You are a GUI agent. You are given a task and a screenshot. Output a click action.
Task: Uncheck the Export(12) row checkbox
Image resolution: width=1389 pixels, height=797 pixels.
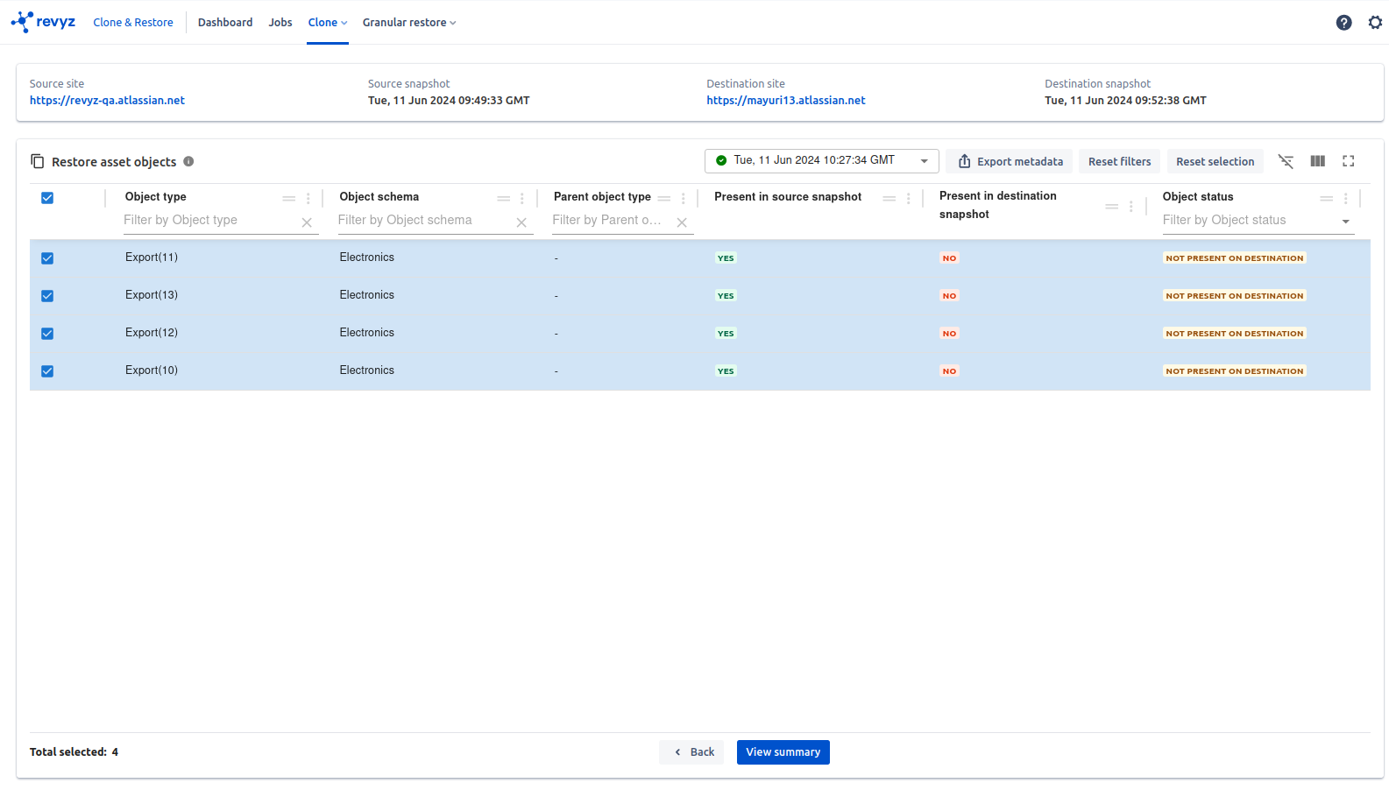[47, 334]
